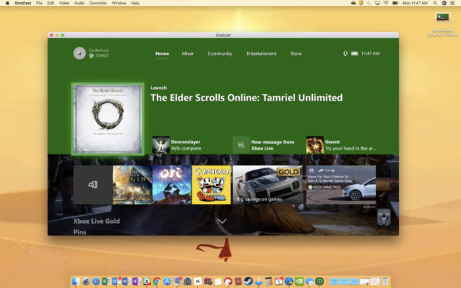The image size is (461, 288).
Task: Click the Mac battery status icon
Action: pyautogui.click(x=395, y=3)
